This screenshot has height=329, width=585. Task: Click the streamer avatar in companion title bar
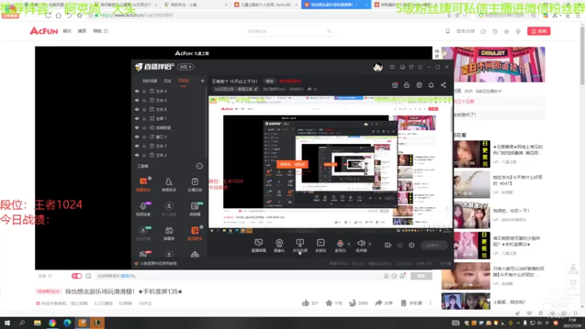[x=377, y=67]
